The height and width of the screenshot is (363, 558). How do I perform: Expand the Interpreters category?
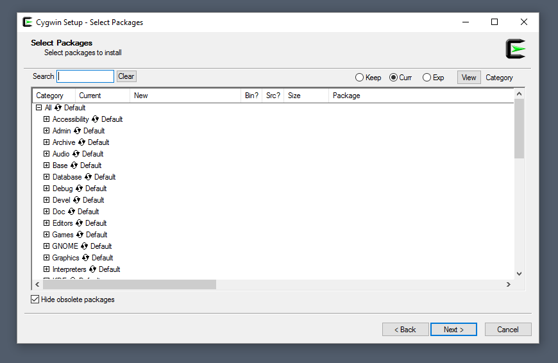[46, 269]
